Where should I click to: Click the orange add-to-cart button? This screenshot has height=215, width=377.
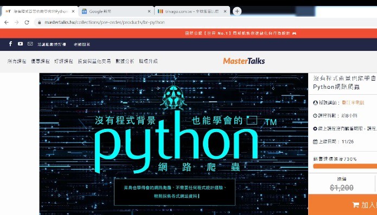[343, 205]
